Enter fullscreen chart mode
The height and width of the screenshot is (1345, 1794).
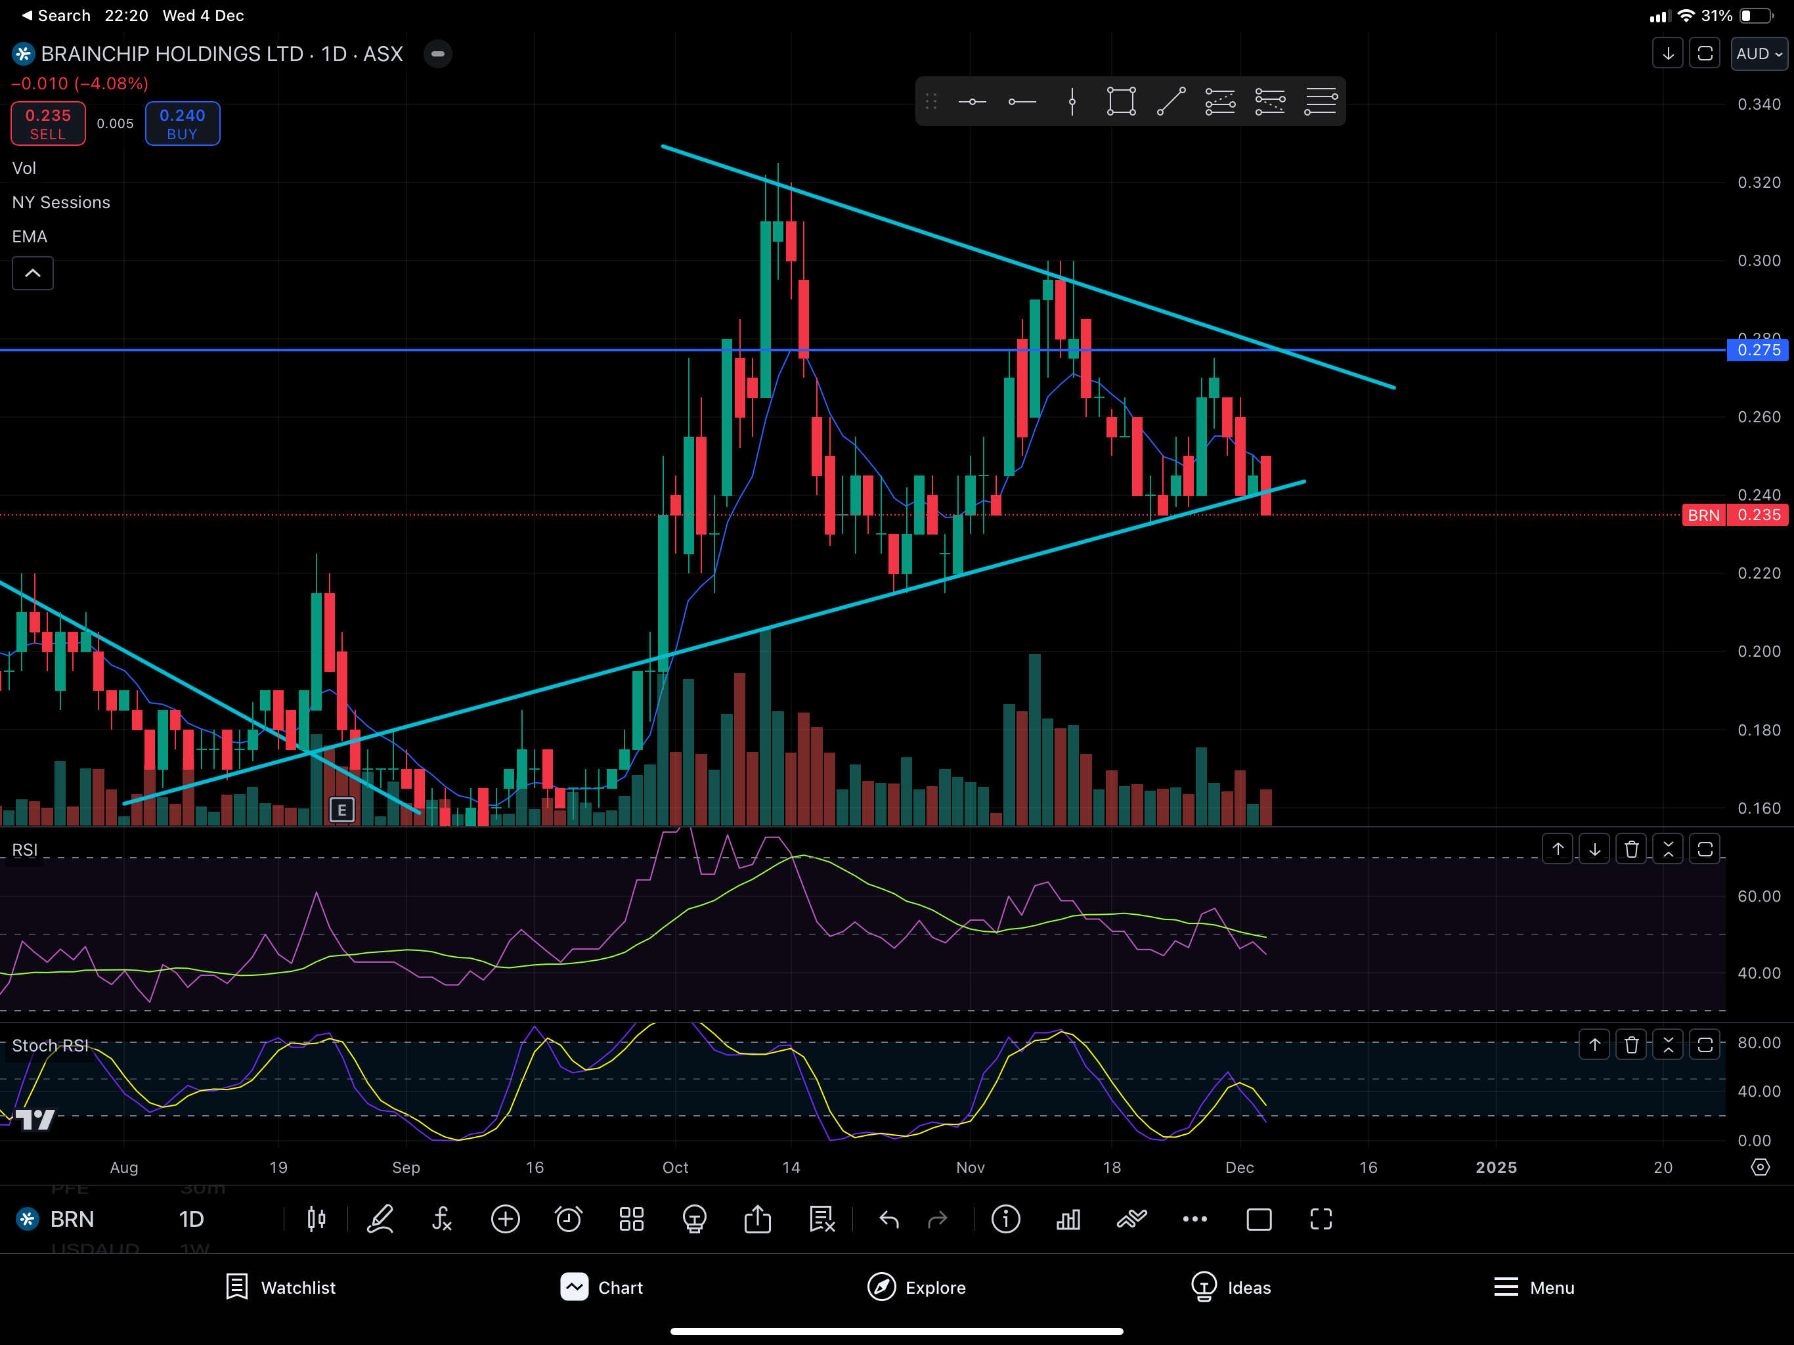coord(1321,1220)
